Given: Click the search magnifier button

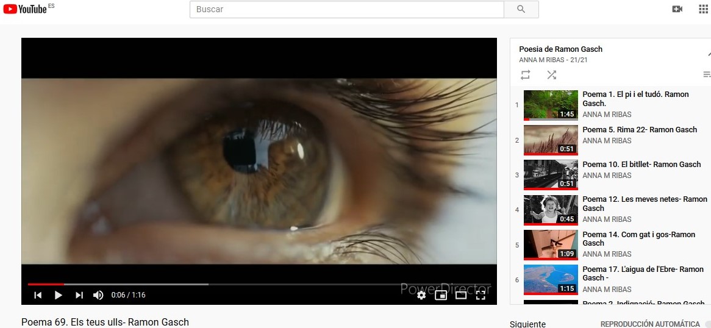Looking at the screenshot, I should pyautogui.click(x=521, y=9).
